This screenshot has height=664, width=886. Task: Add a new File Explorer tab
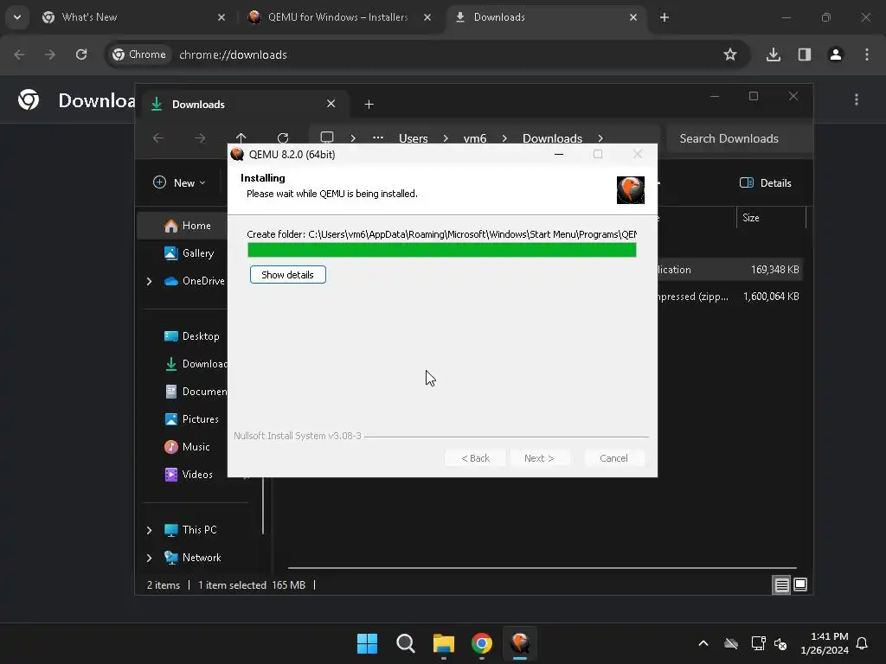click(369, 105)
